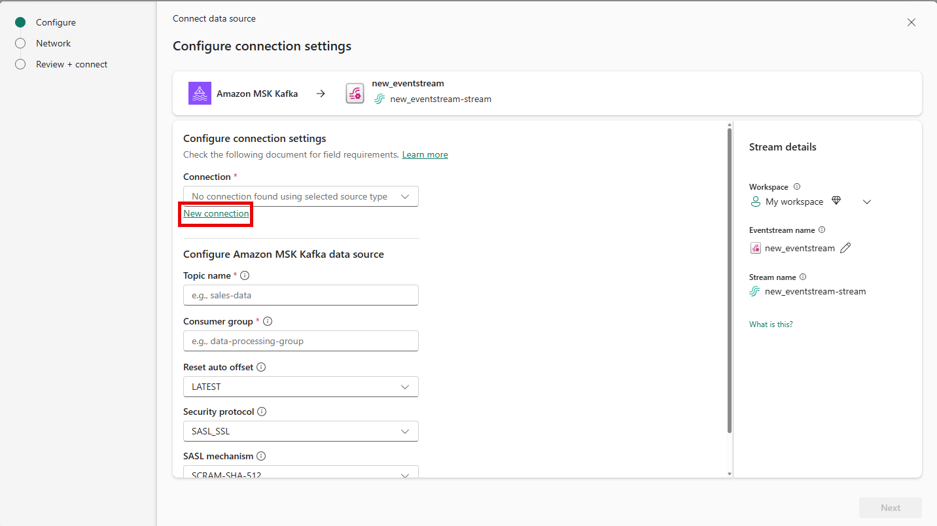The width and height of the screenshot is (937, 526).
Task: Click the My workspace text
Action: tap(794, 202)
